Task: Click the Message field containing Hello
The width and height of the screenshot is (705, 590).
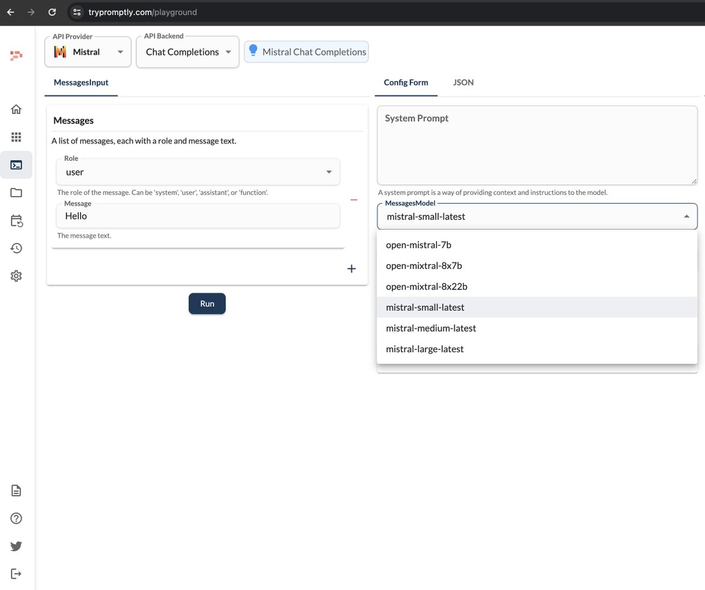Action: pyautogui.click(x=199, y=216)
